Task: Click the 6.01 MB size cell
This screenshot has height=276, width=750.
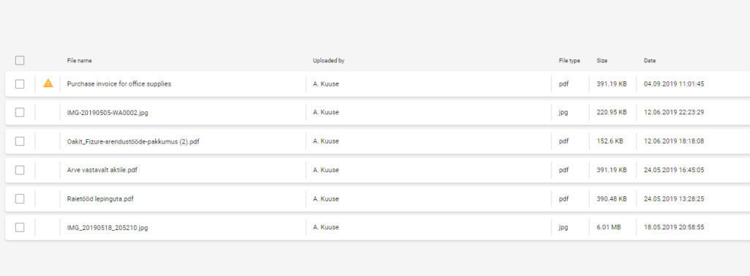Action: tap(609, 227)
